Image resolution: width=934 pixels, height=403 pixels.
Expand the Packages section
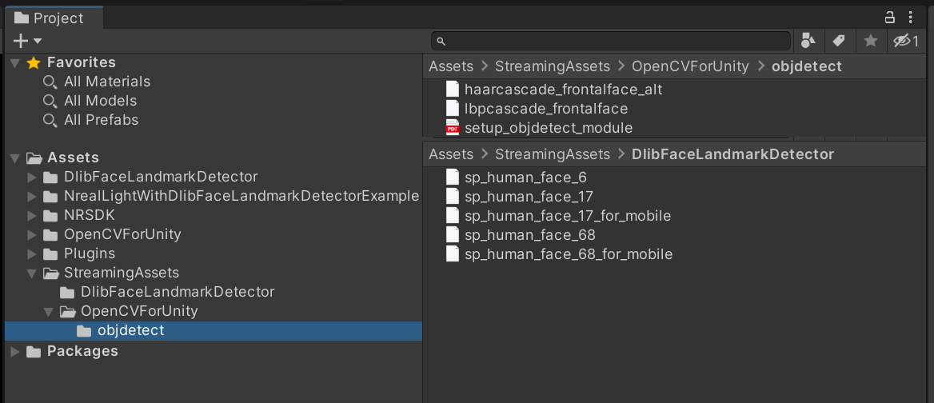(15, 351)
